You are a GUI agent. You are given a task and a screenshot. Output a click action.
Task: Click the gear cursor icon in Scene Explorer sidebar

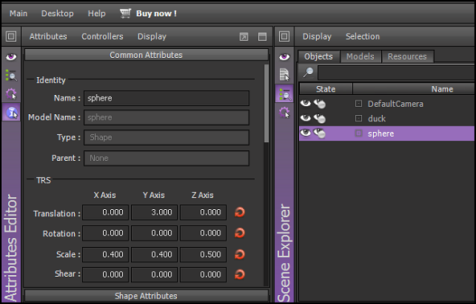click(x=285, y=113)
